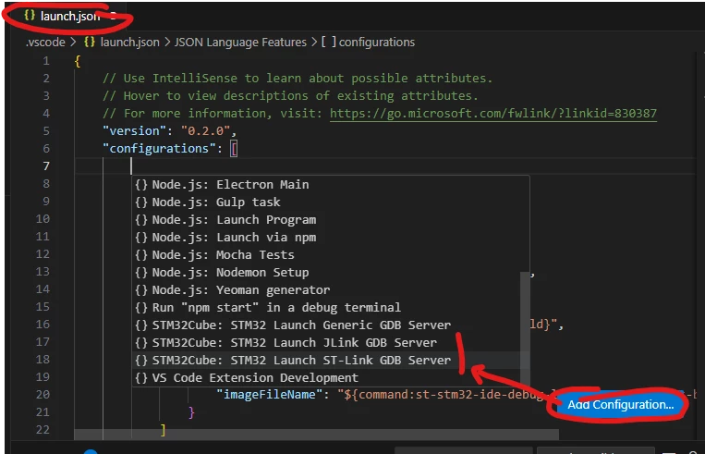Click the braces icon beside Gulp task
The image size is (705, 454).
tap(141, 202)
